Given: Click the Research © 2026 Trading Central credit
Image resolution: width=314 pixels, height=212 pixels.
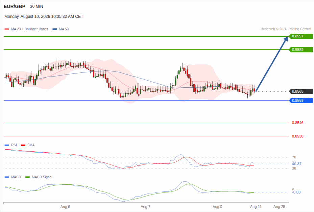Looking at the screenshot, I should pyautogui.click(x=286, y=29).
